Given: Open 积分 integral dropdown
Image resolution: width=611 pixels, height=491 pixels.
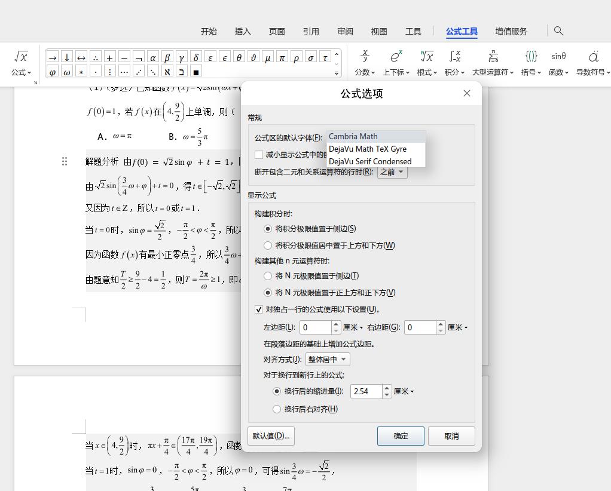Looking at the screenshot, I should 455,63.
